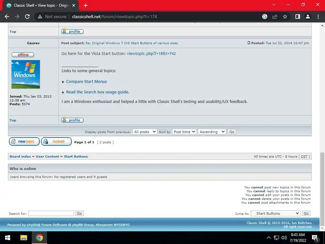Image resolution: width=325 pixels, height=244 pixels.
Task: Click the volume speaker tray icon
Action: pos(284,238)
